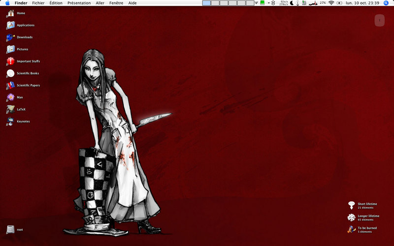Image resolution: width=394 pixels, height=246 pixels.
Task: Open the Home folder desktop icon
Action: coord(10,13)
